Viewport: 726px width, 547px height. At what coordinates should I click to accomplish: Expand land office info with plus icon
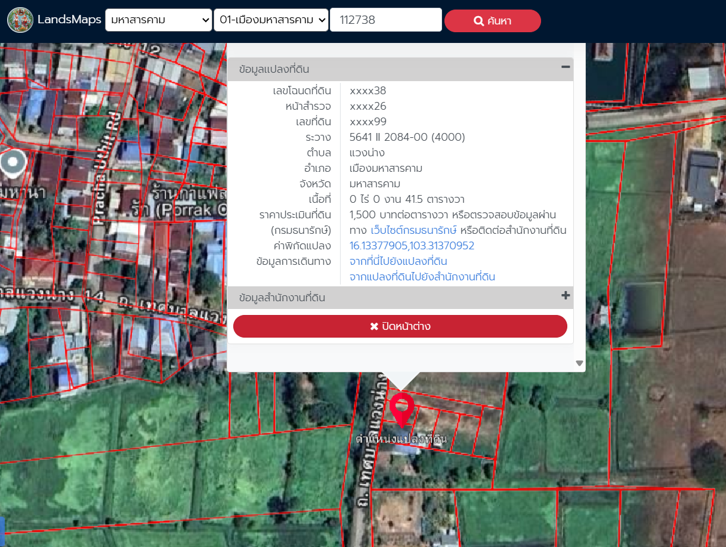pos(566,296)
